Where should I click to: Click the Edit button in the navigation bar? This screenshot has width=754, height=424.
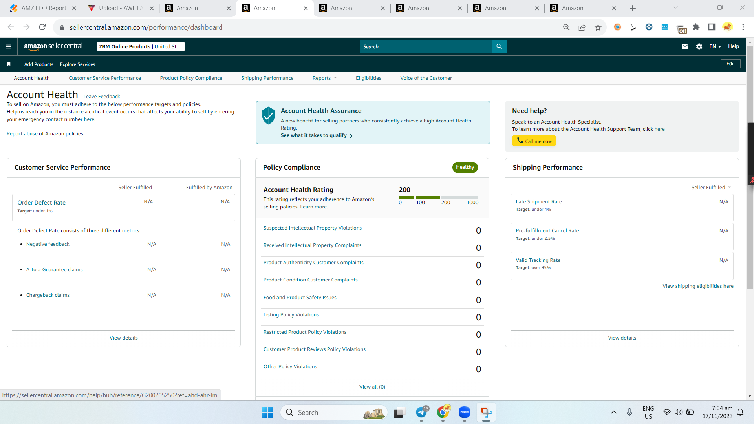point(730,64)
